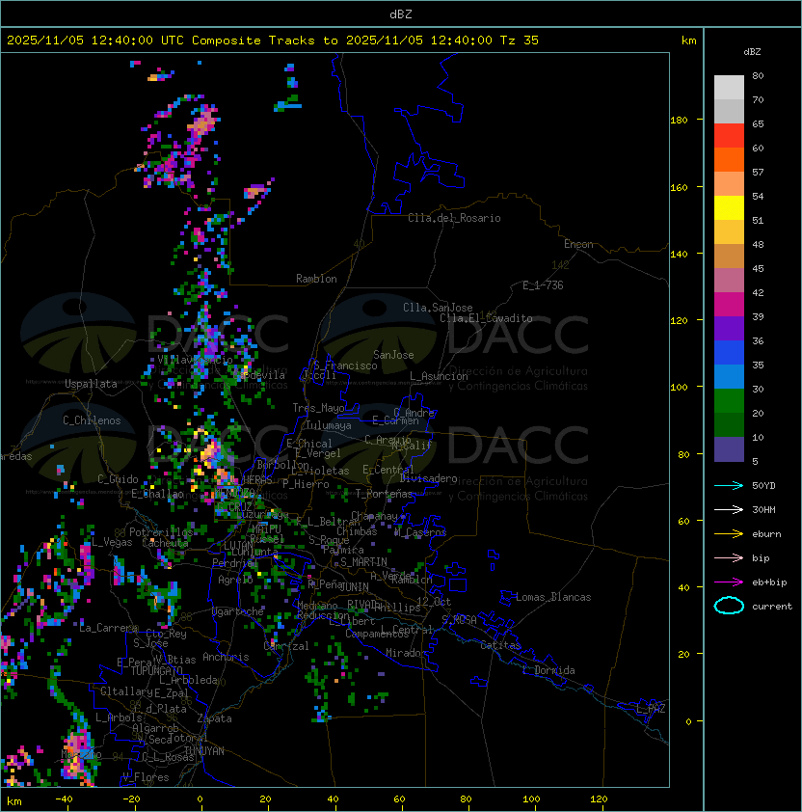This screenshot has width=802, height=812.
Task: Click the 'C_Chilenos' place label
Action: click(x=92, y=420)
